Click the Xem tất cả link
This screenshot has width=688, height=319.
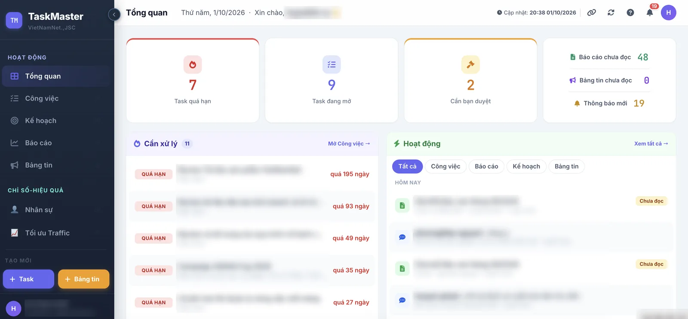click(x=651, y=144)
